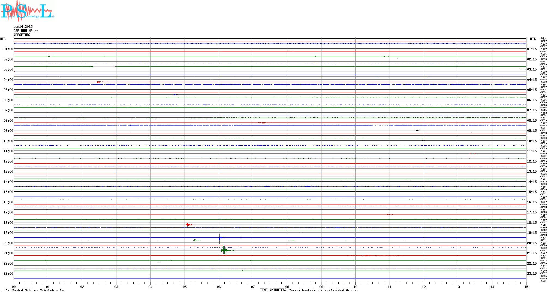The height and width of the screenshot is (294, 548).
Task: Click the (DESFINA) station name
Action: pos(22,35)
